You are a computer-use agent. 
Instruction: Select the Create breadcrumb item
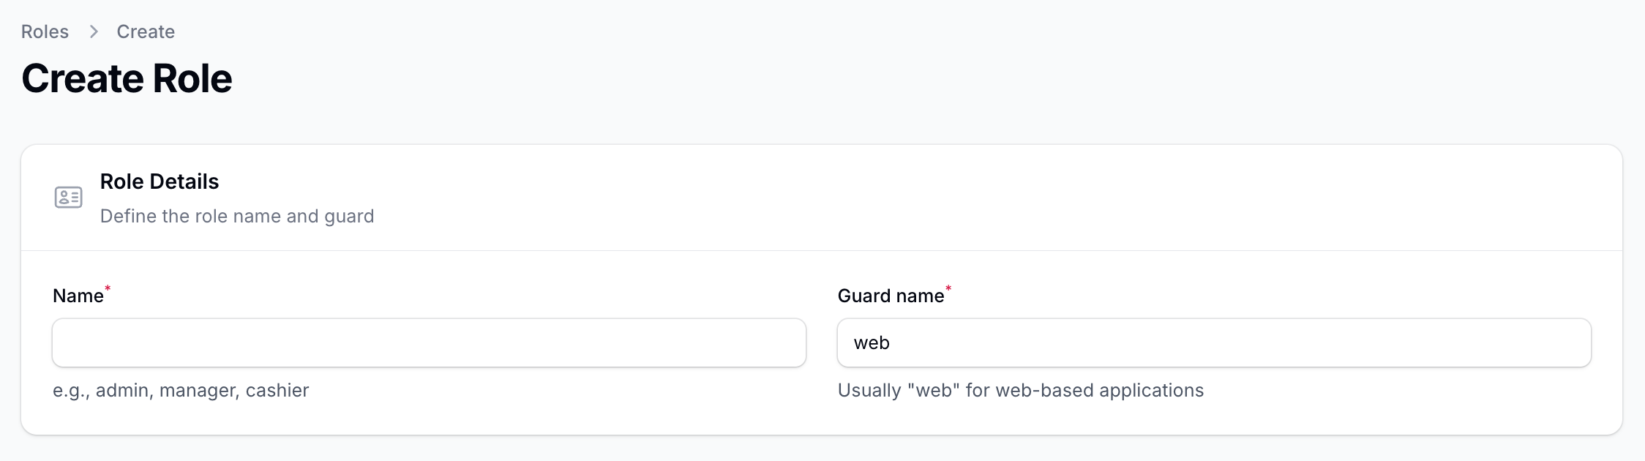pyautogui.click(x=146, y=31)
